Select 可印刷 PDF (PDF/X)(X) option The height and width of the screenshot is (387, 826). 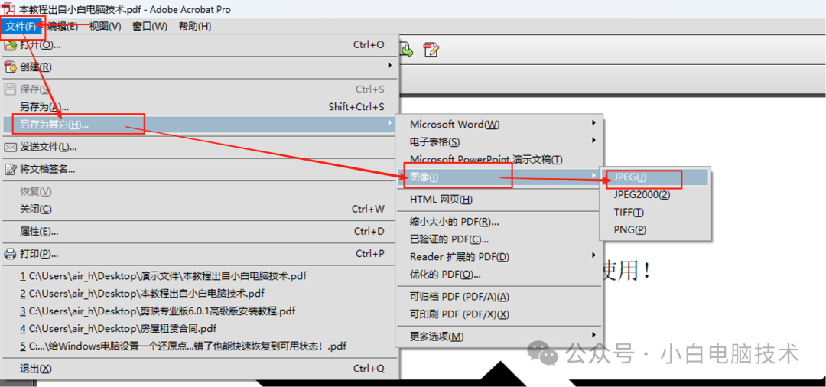point(499,314)
